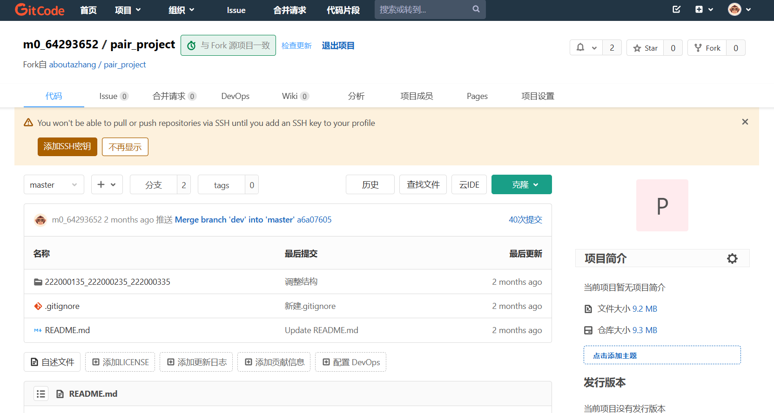Open the plus add-file dropdown
Image resolution: width=774 pixels, height=413 pixels.
pos(107,185)
